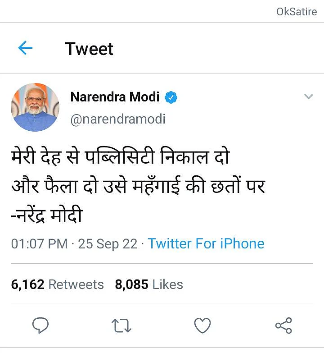View the 8,085 Likes list
The image size is (324, 353).
(149, 284)
